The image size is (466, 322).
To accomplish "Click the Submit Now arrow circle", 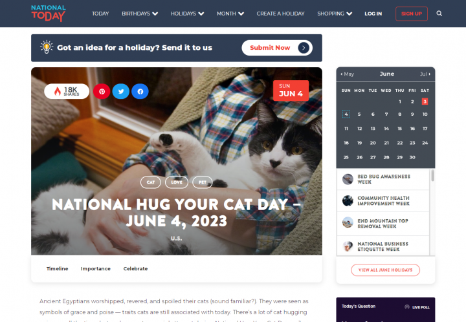I will (x=304, y=48).
